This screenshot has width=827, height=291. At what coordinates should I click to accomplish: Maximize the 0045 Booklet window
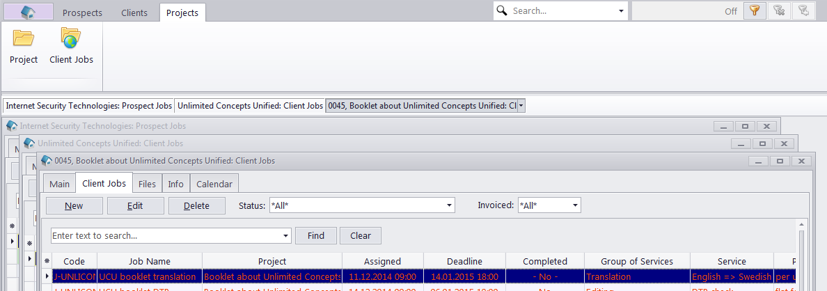[780, 161]
